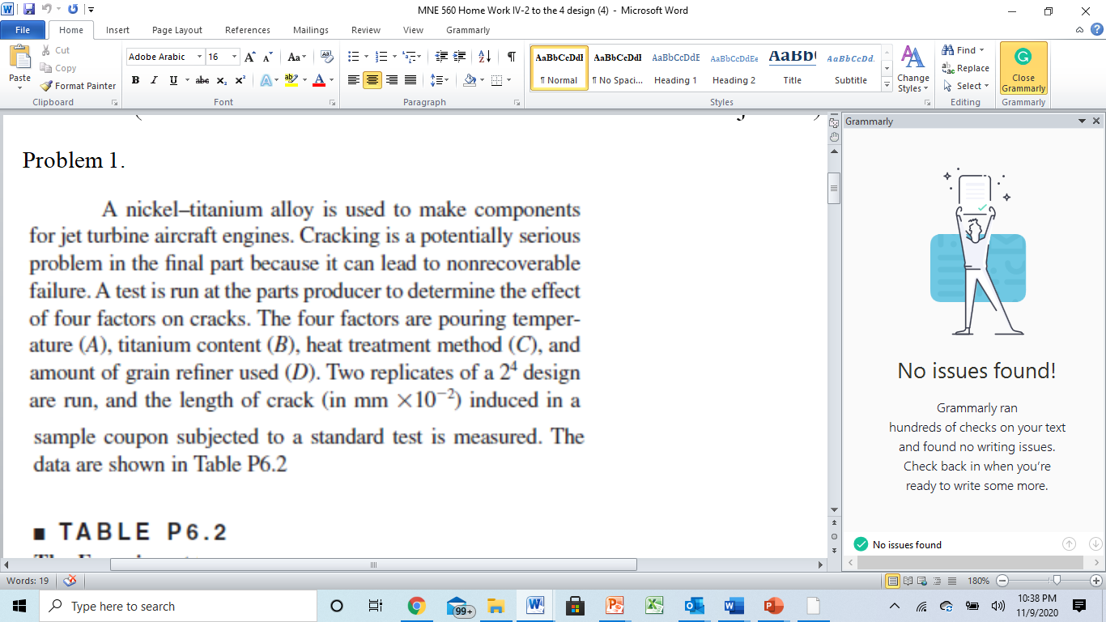Click the Word Help question mark icon
The width and height of the screenshot is (1106, 622).
point(1097,30)
